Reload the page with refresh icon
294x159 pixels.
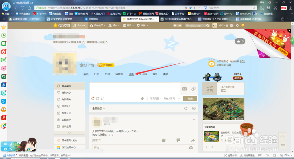[22, 8]
